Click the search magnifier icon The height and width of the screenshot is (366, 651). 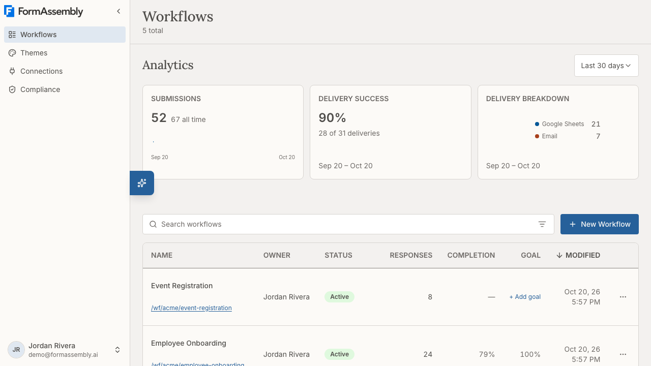[x=153, y=224]
